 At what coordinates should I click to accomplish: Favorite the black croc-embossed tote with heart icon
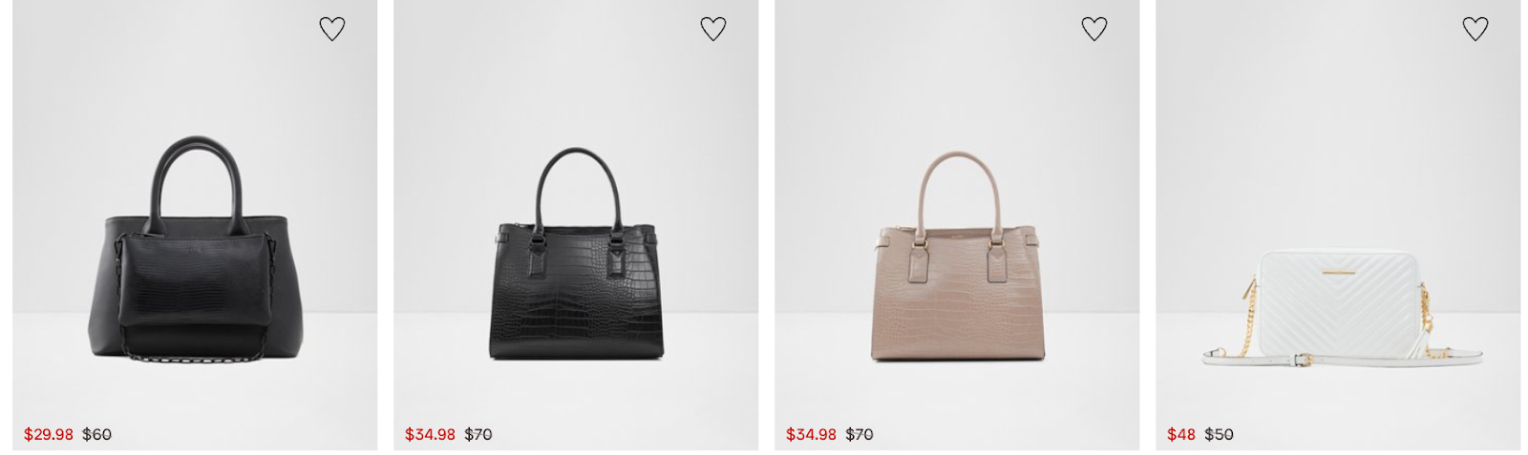click(712, 29)
